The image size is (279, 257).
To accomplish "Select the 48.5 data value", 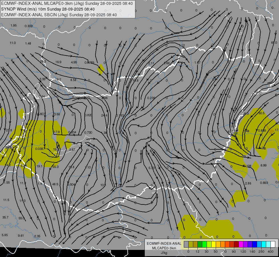I will click(55, 184).
